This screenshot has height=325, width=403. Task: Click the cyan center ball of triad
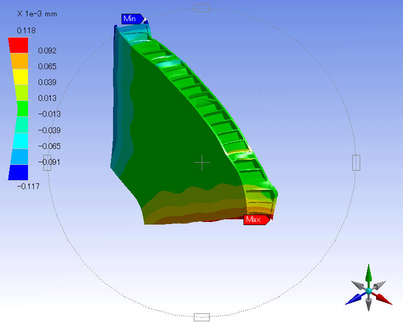[x=369, y=291]
